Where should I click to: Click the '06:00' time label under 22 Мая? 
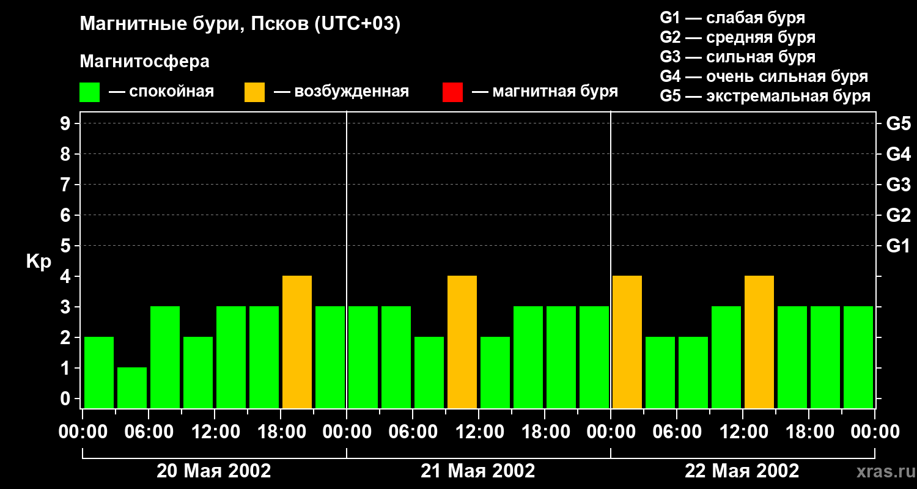676,432
